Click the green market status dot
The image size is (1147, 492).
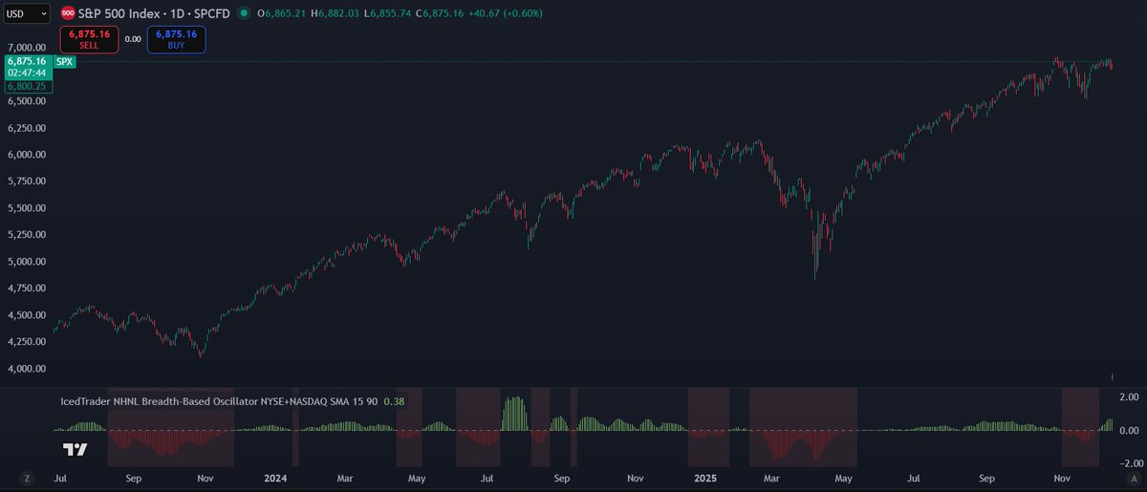[x=244, y=13]
